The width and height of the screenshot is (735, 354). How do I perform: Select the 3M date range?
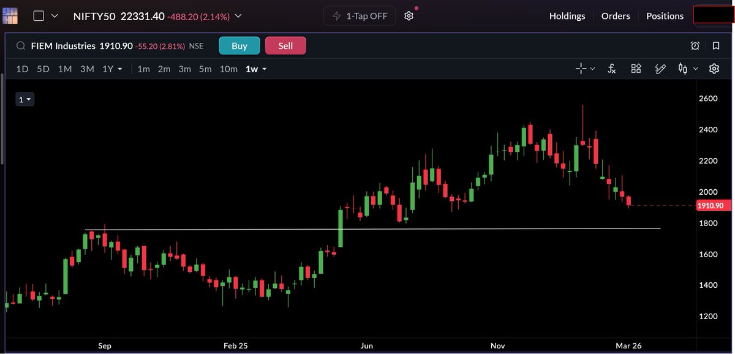(x=87, y=69)
